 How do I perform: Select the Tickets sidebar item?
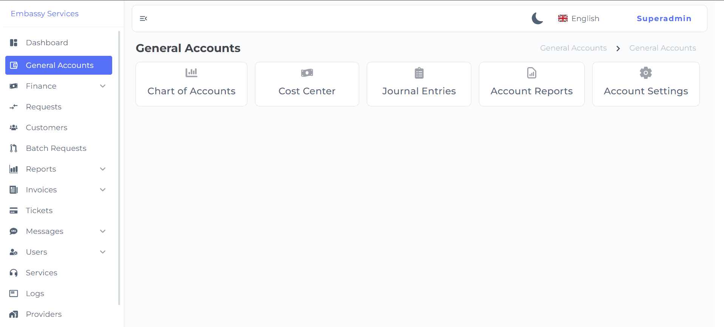coord(39,210)
